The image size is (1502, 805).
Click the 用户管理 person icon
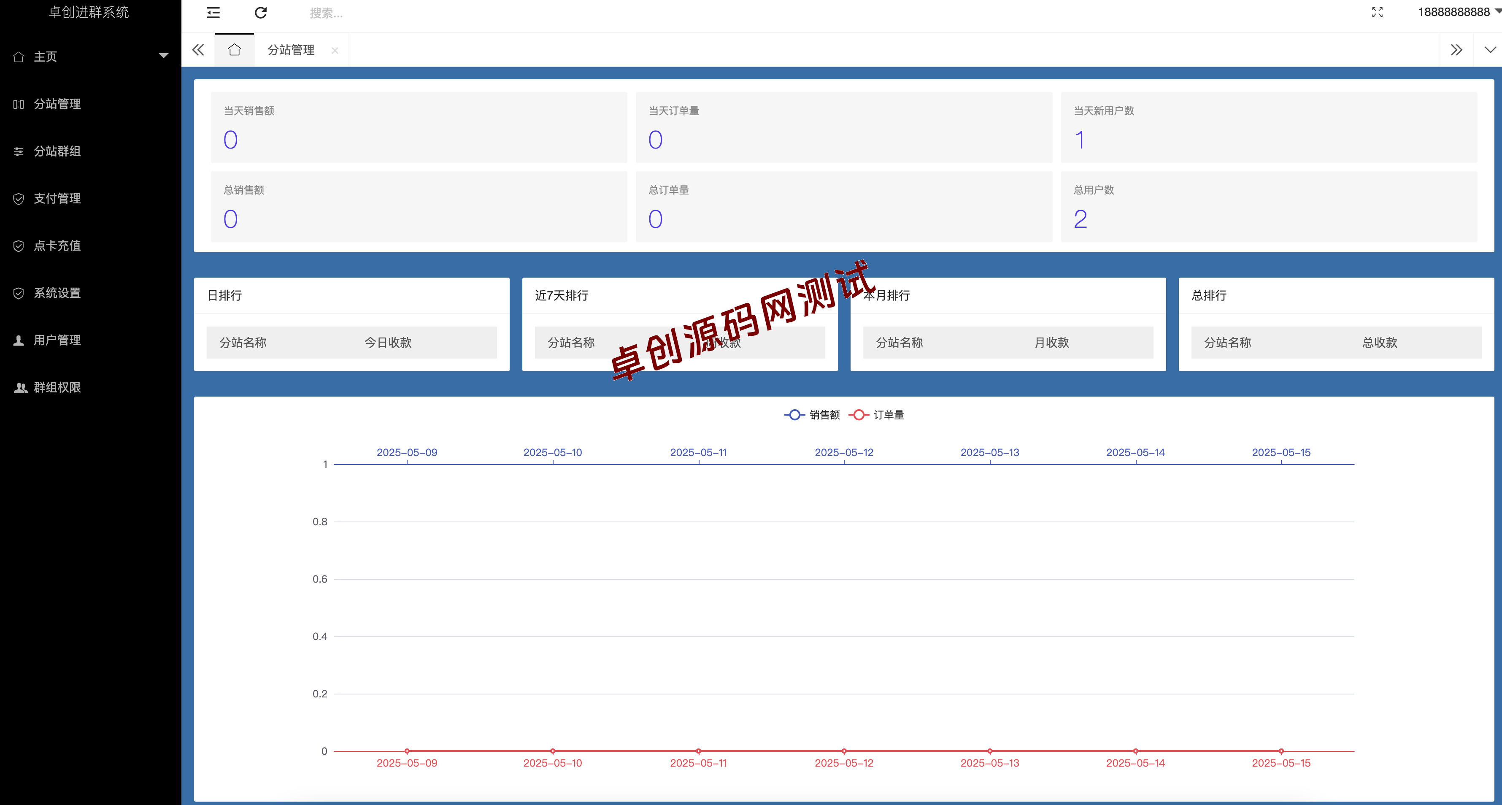(x=19, y=340)
